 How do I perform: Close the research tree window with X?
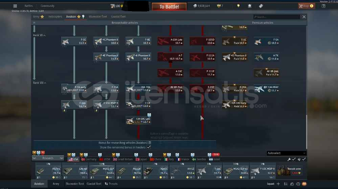click(x=304, y=17)
